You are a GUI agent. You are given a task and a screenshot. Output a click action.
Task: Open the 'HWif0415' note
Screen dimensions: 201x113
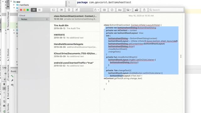click(75, 36)
